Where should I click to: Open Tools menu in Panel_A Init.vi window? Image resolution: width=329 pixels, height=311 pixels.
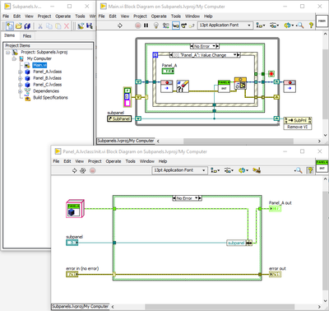pyautogui.click(x=131, y=161)
